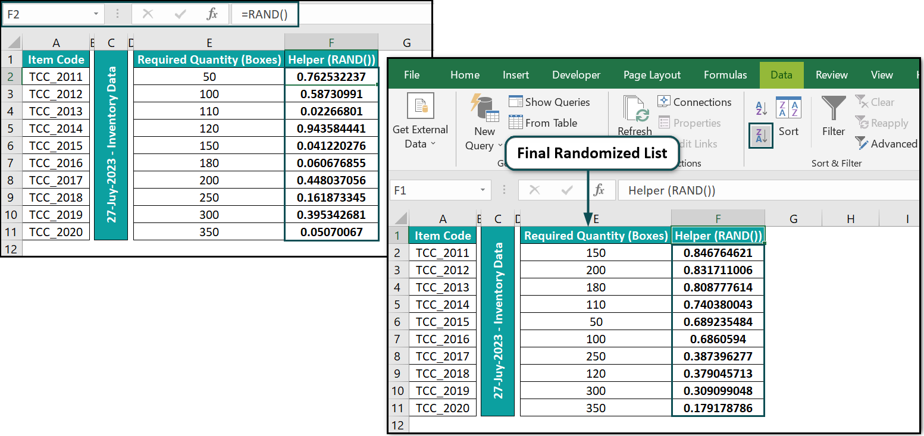This screenshot has height=436, width=924.
Task: Click cell with 0.448037056 in left sheet
Action: pyautogui.click(x=331, y=180)
